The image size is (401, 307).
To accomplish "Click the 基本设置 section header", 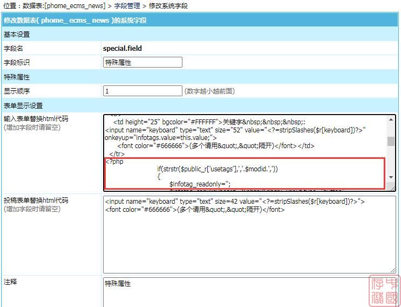I will [17, 35].
